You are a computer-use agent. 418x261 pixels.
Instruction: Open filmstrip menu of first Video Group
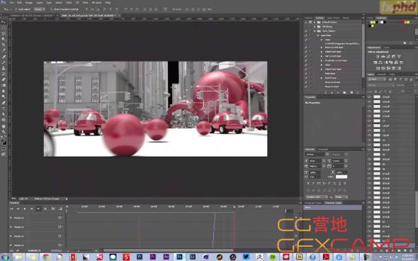click(60, 218)
